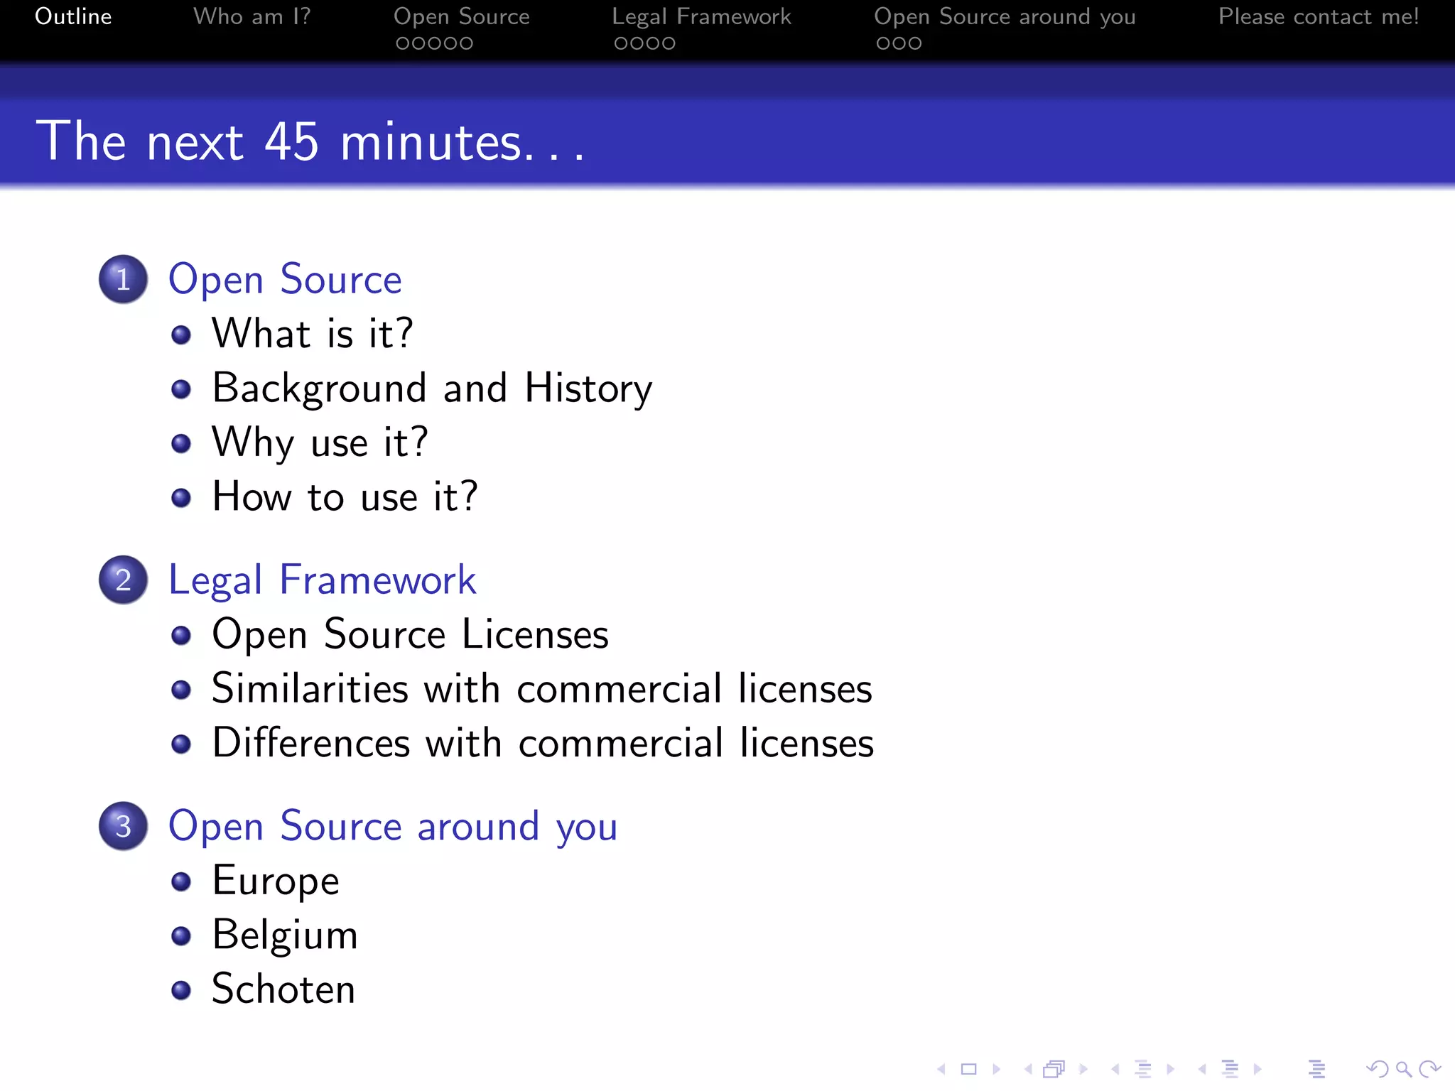Screen dimensions: 1455x1091
Task: Click the slide icon in navigation bar
Action: pyautogui.click(x=968, y=1069)
